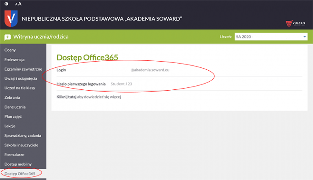Open Dane ucznia in the sidebar

[15, 107]
